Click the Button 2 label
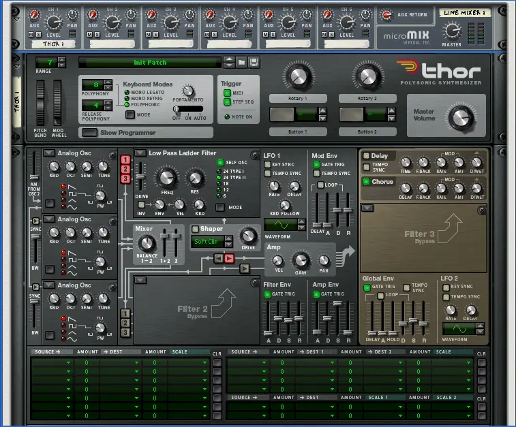516x427 pixels. click(x=367, y=132)
